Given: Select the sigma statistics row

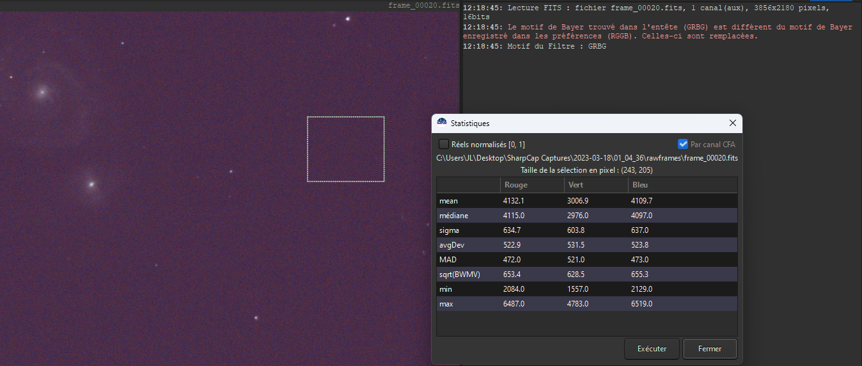Looking at the screenshot, I should point(449,230).
